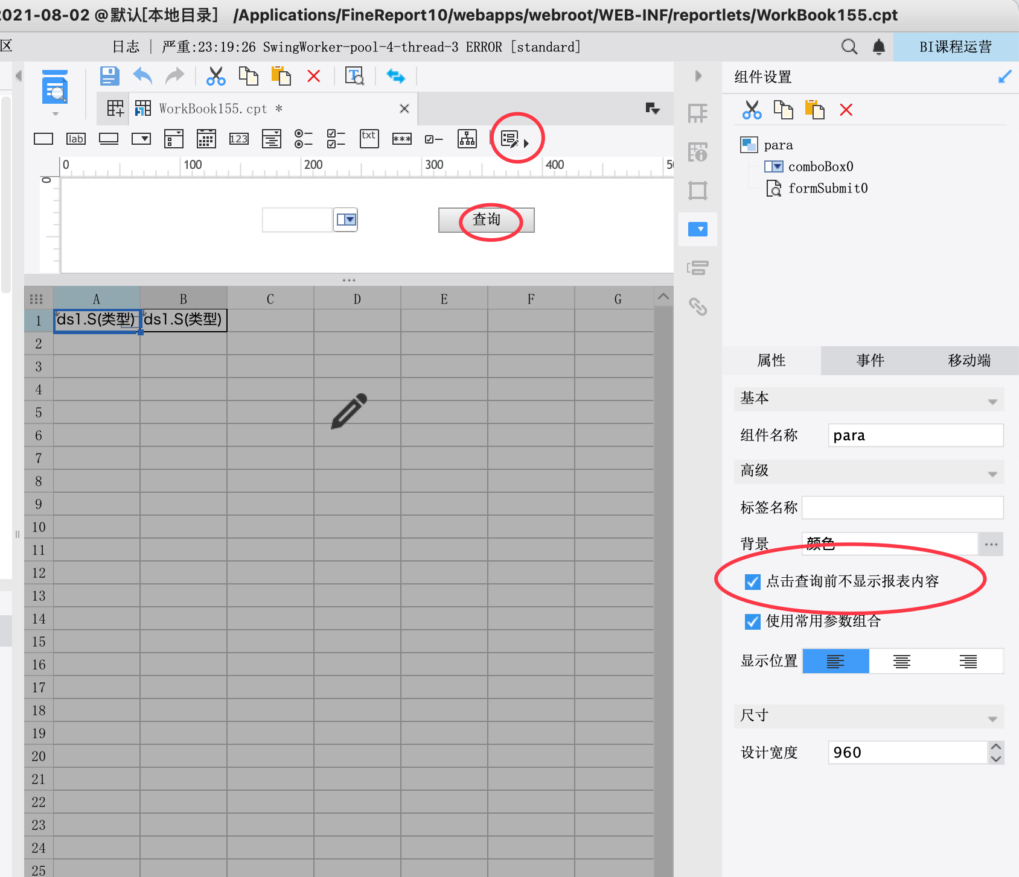Click the background ellipsis button

click(x=991, y=544)
